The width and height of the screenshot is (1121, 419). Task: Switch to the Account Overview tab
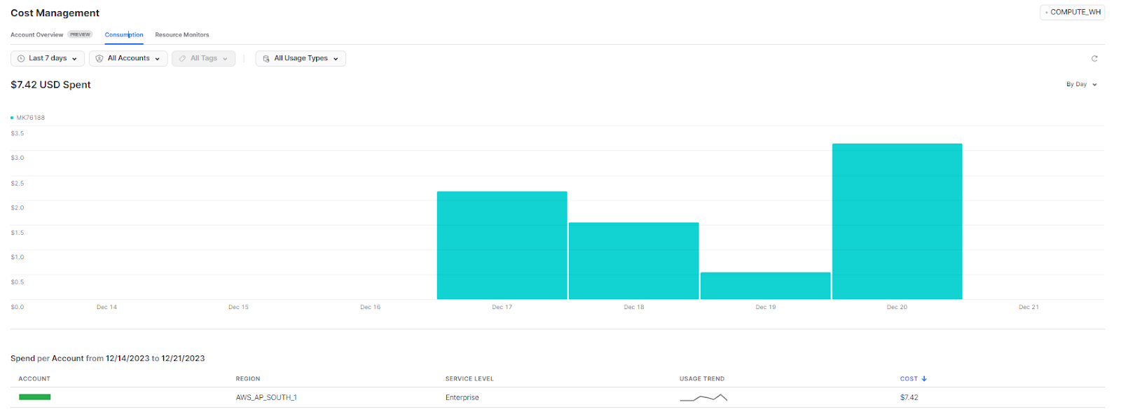[36, 34]
